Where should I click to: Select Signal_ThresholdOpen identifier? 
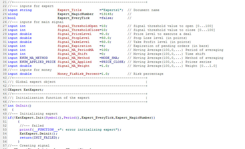click(78, 26)
